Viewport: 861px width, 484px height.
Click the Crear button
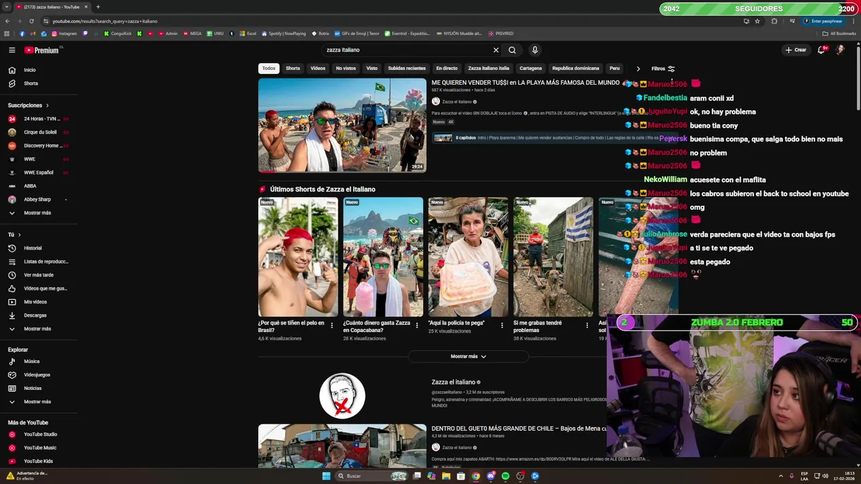(795, 50)
